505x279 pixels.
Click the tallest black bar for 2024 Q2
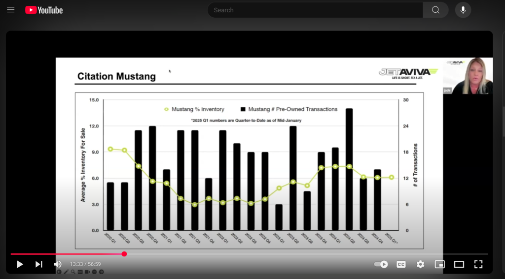click(349, 169)
